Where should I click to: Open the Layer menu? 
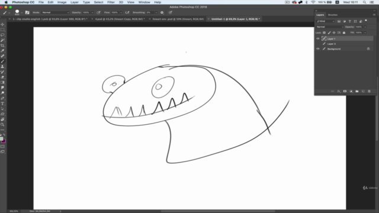pyautogui.click(x=75, y=2)
